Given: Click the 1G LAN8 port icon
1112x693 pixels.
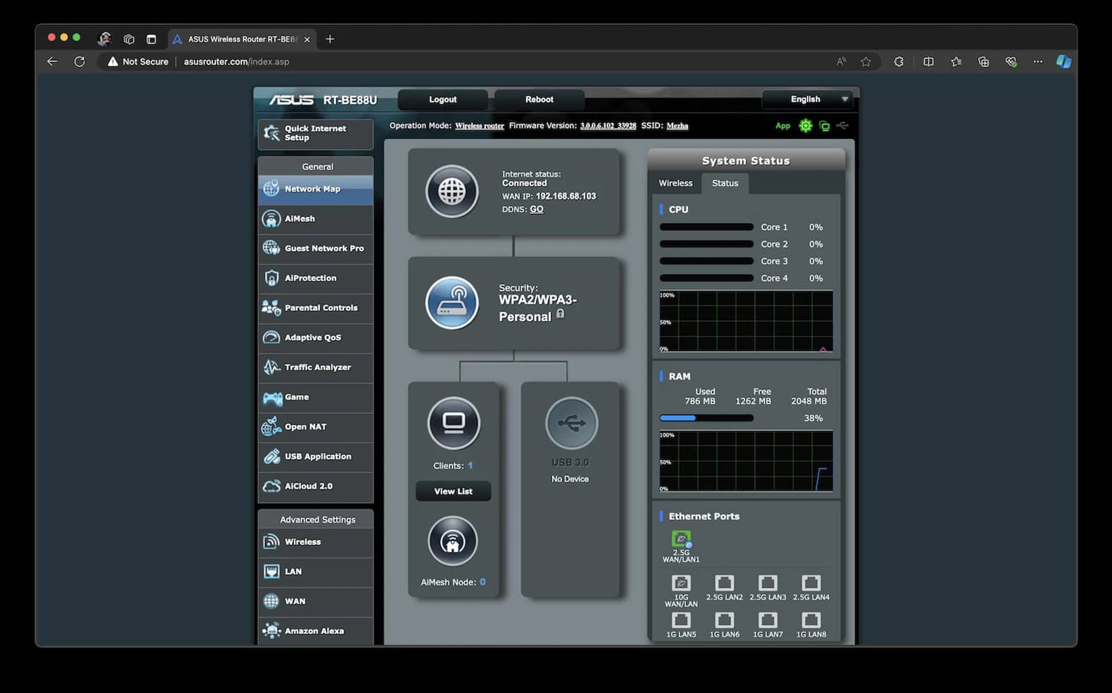Looking at the screenshot, I should coord(811,620).
